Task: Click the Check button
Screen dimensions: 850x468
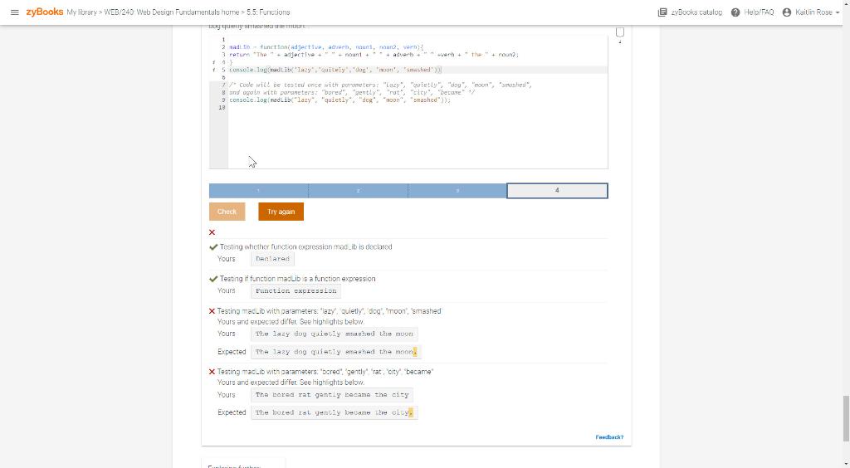Action: 227,212
